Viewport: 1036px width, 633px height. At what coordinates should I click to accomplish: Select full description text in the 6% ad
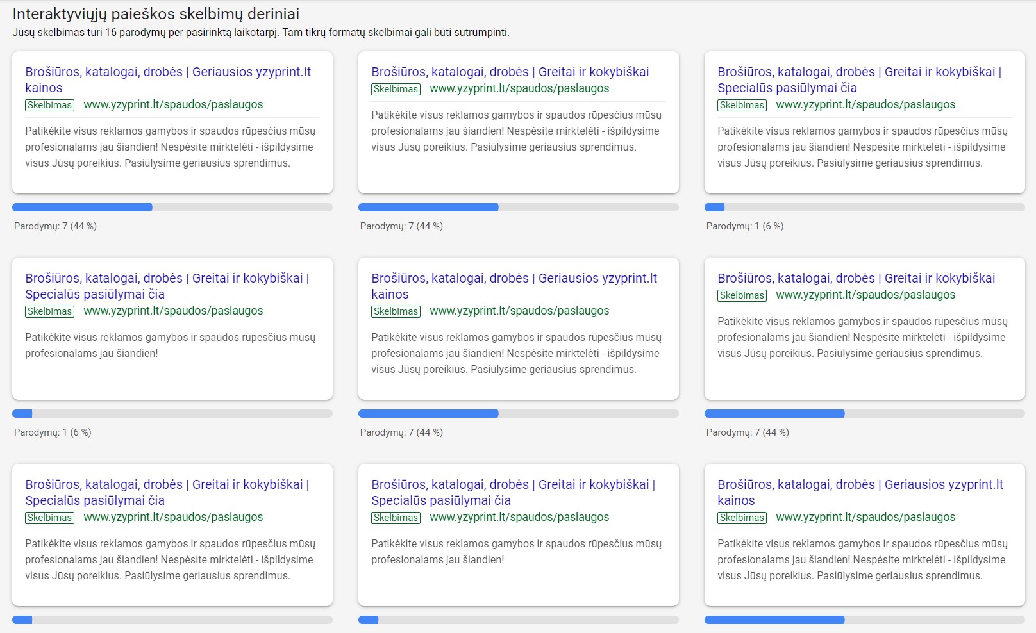(x=862, y=147)
